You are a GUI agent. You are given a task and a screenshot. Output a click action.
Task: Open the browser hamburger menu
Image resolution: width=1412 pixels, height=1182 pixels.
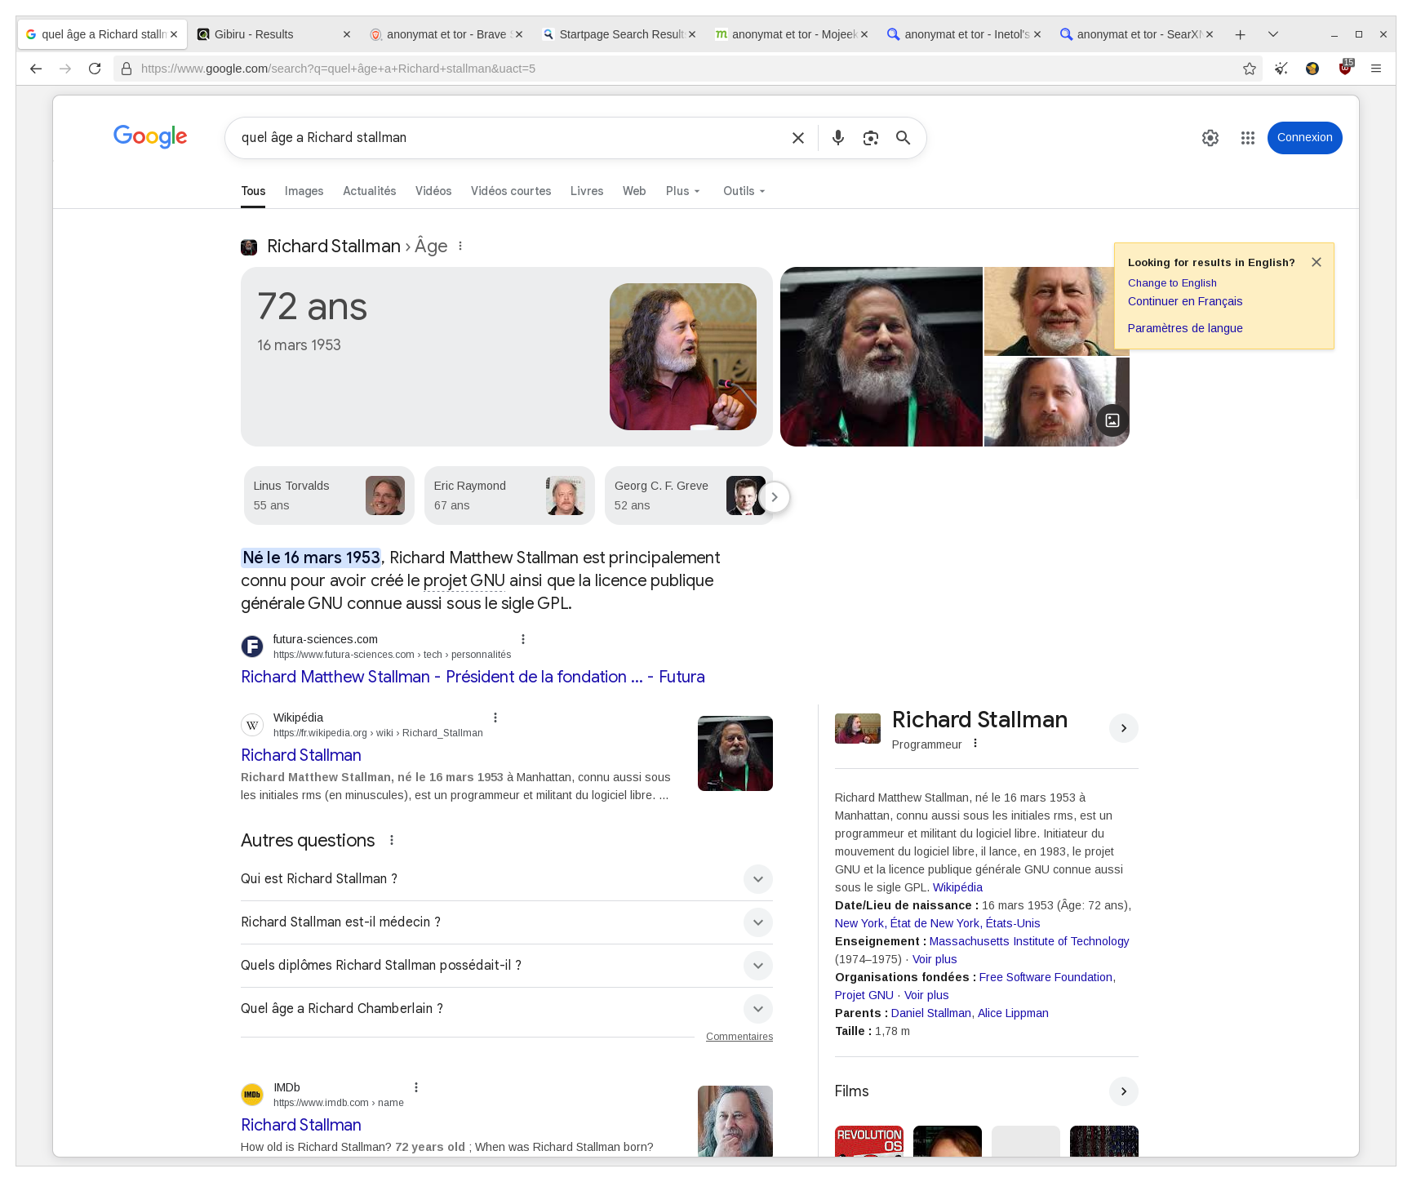tap(1375, 69)
